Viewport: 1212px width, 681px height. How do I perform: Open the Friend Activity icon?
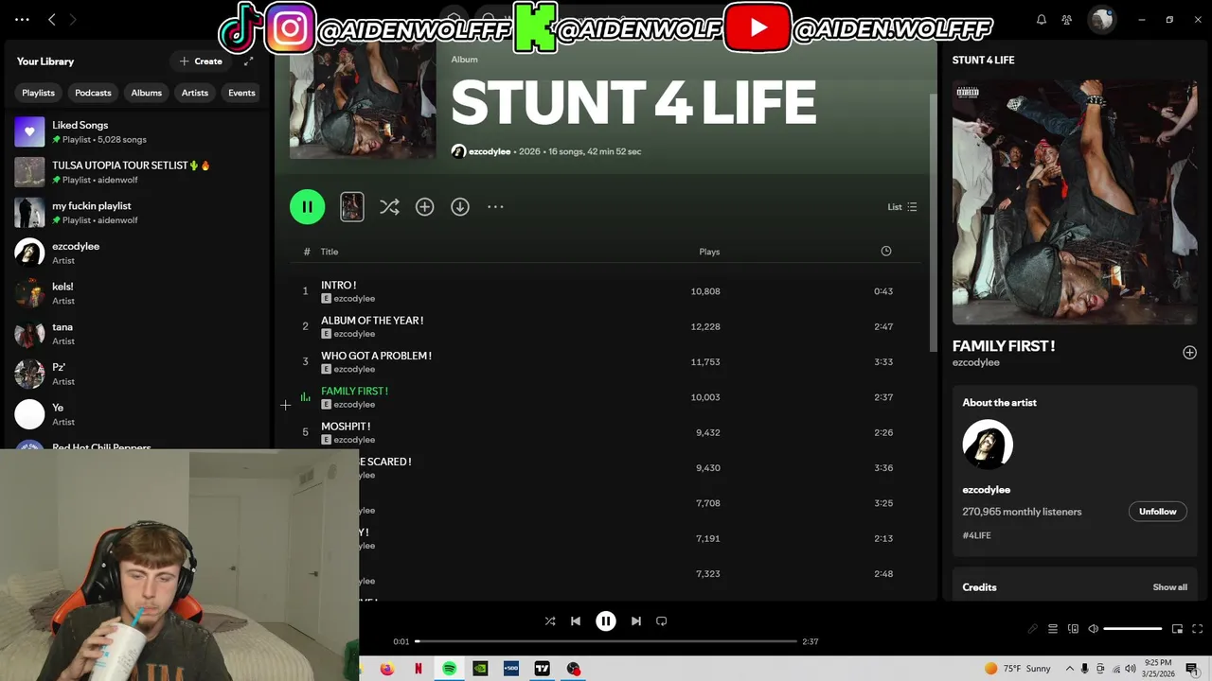click(x=1067, y=19)
